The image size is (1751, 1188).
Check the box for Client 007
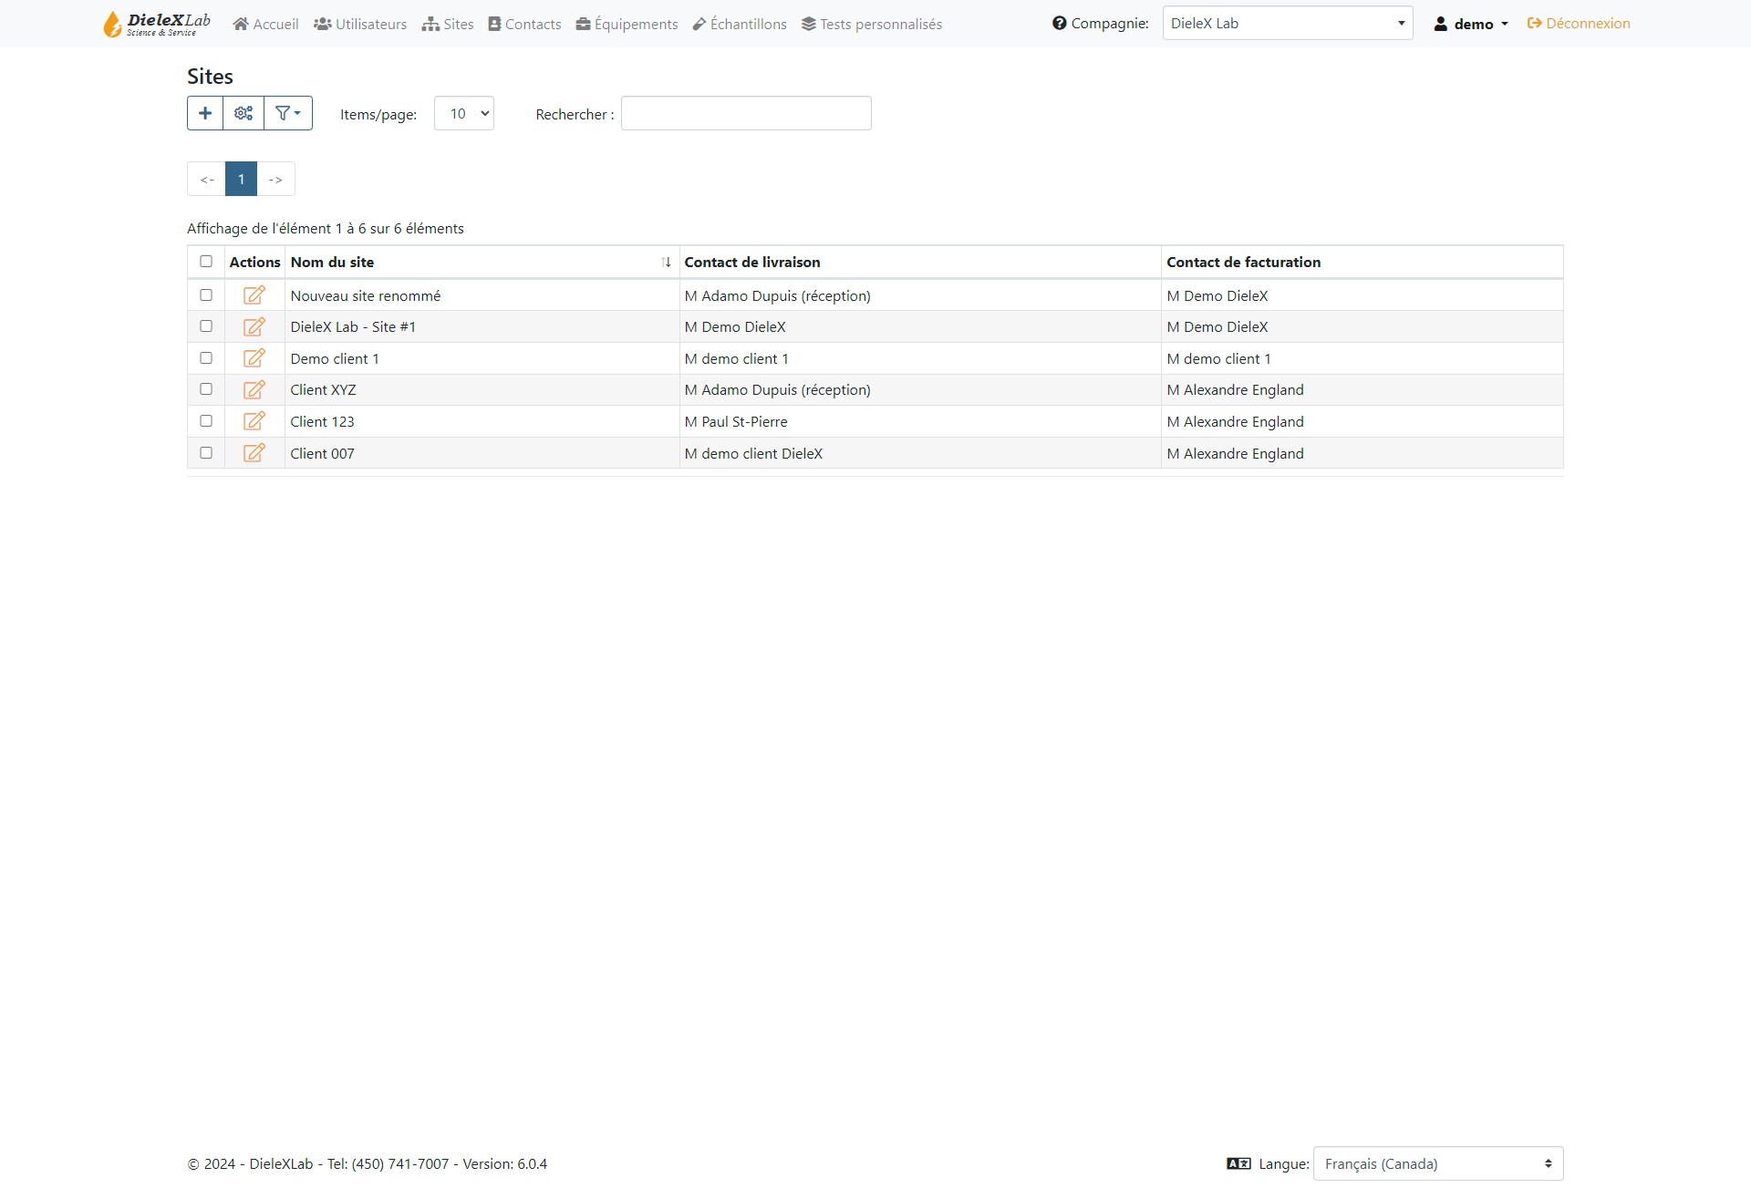pyautogui.click(x=206, y=453)
